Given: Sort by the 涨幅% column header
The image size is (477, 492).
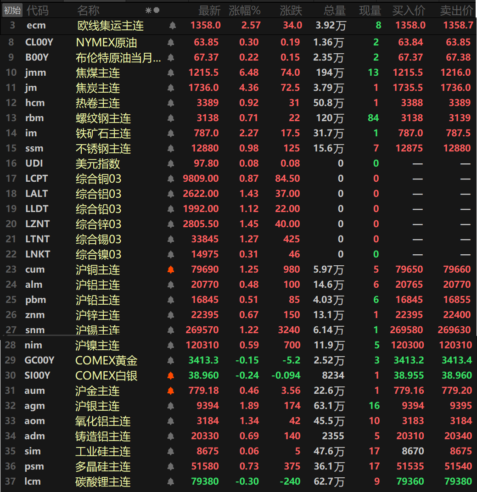Looking at the screenshot, I should (245, 11).
